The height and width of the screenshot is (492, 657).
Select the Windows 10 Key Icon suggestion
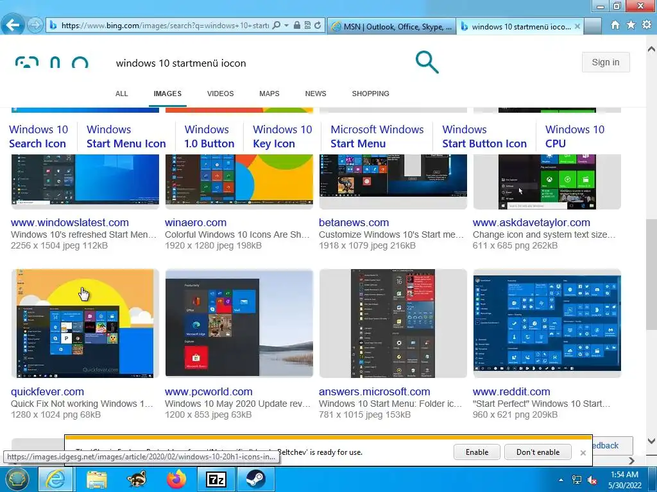[282, 136]
